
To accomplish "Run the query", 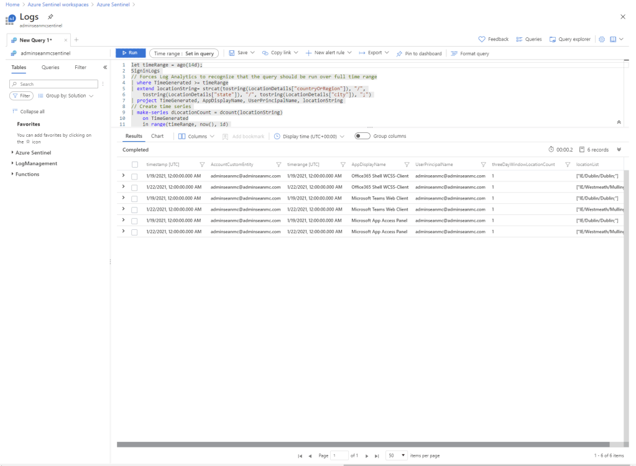I will point(131,53).
